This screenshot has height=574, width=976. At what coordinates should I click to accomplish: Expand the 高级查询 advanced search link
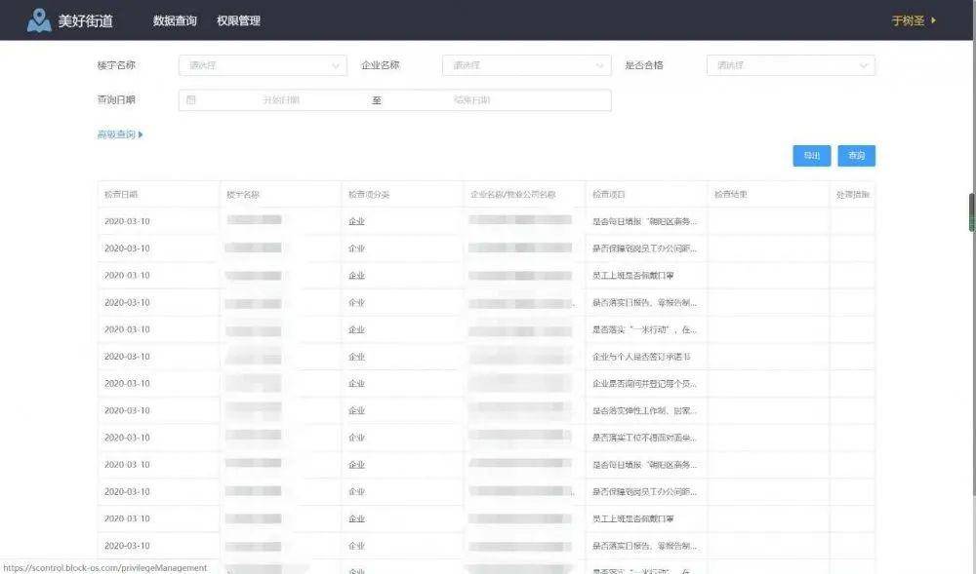point(119,134)
